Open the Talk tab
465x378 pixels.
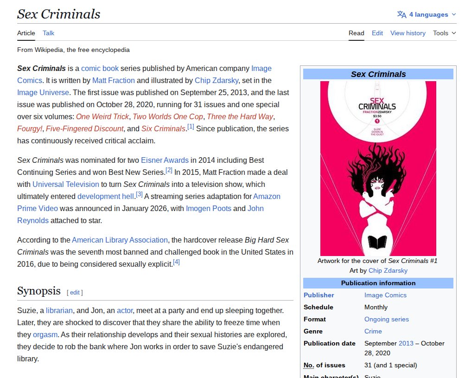point(48,33)
